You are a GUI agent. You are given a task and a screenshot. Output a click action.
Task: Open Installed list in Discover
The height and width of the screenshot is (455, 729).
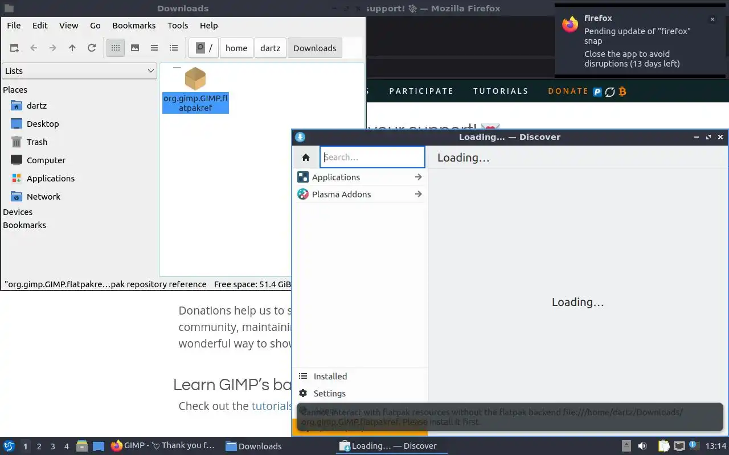[359, 377]
